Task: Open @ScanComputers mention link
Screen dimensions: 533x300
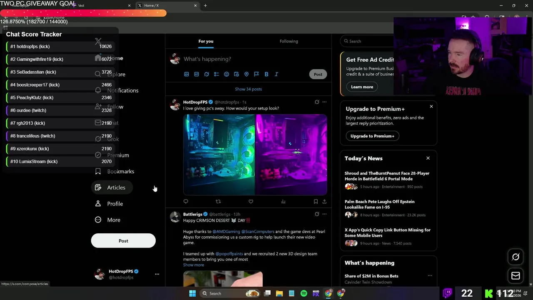Action: point(258,232)
